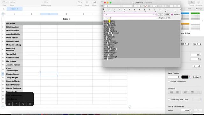Screen dimensions: 204x115
Task: Click the All replace button
Action: pyautogui.click(x=169, y=18)
